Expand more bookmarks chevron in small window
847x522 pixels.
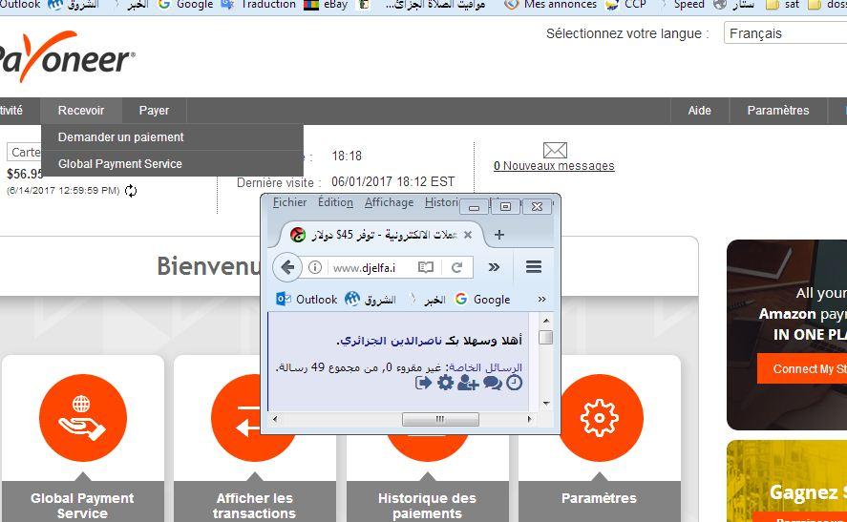541,299
